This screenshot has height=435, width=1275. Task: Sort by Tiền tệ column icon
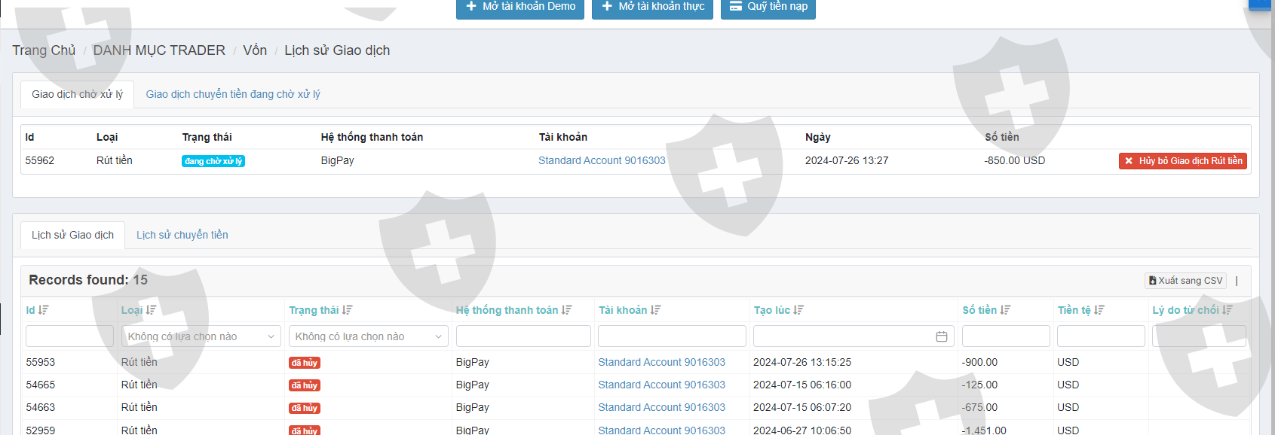(x=1099, y=310)
